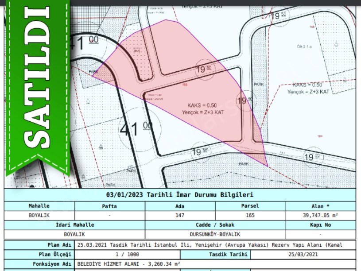Select the Pafta column header
The image size is (361, 271).
(x=109, y=206)
